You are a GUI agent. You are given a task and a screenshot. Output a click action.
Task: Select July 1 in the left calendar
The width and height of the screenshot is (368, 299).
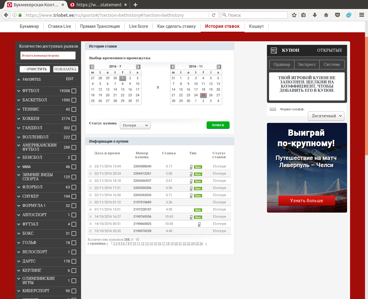tap(123, 78)
